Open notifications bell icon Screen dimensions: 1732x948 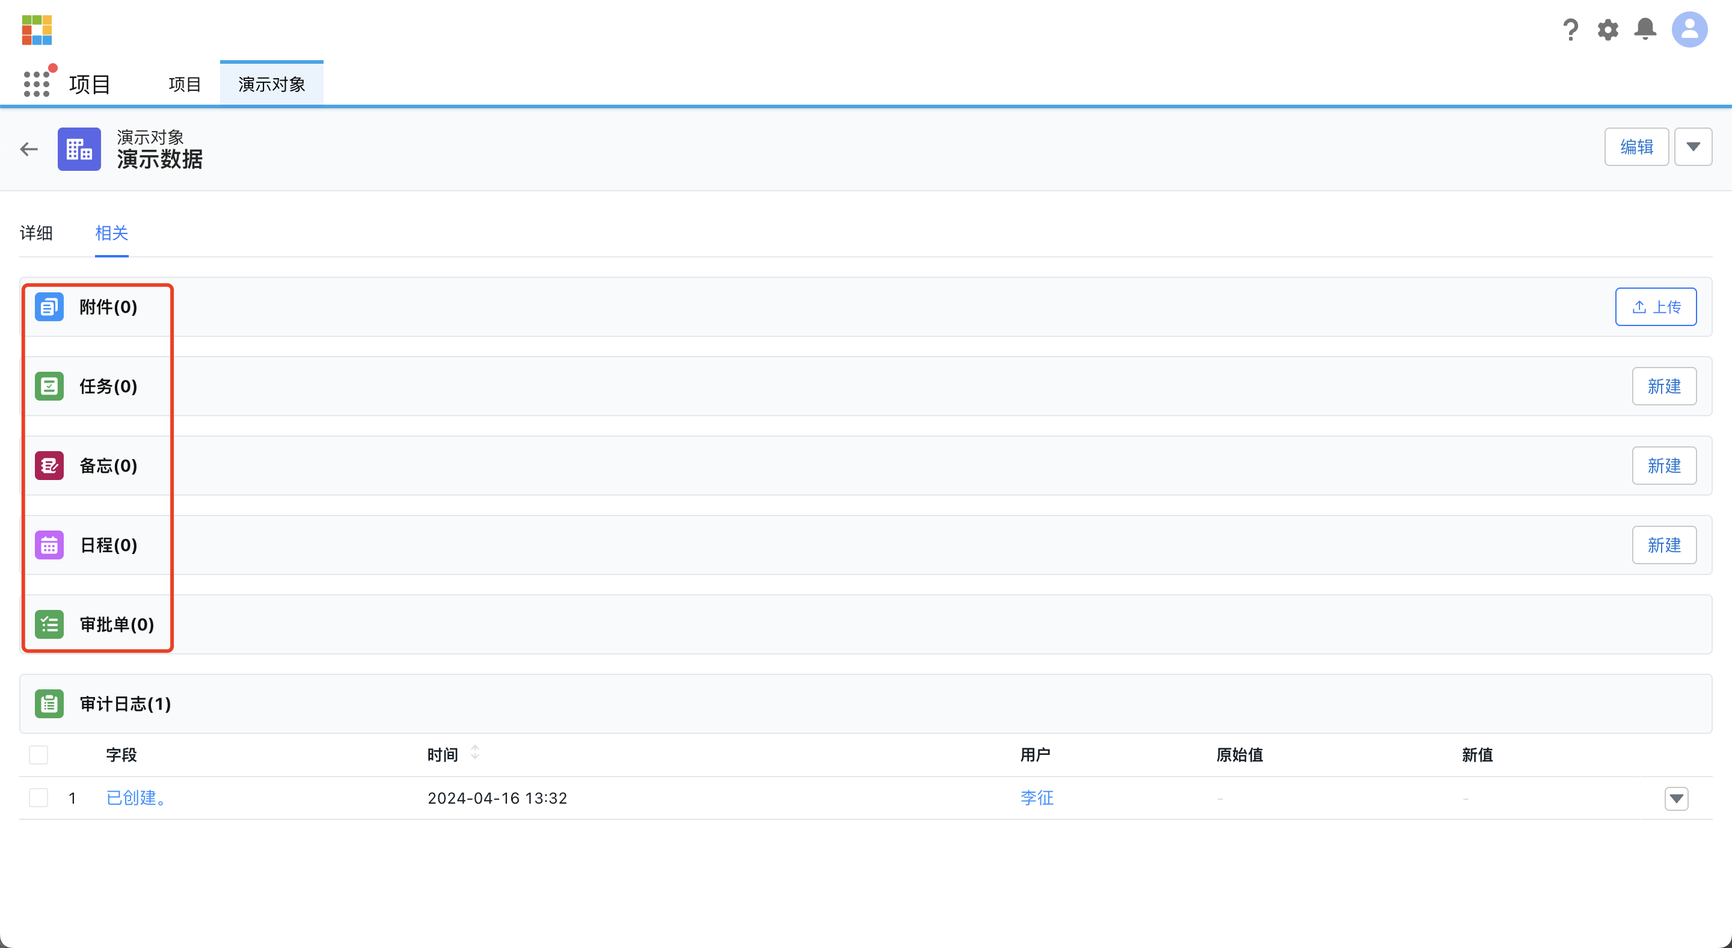coord(1645,30)
